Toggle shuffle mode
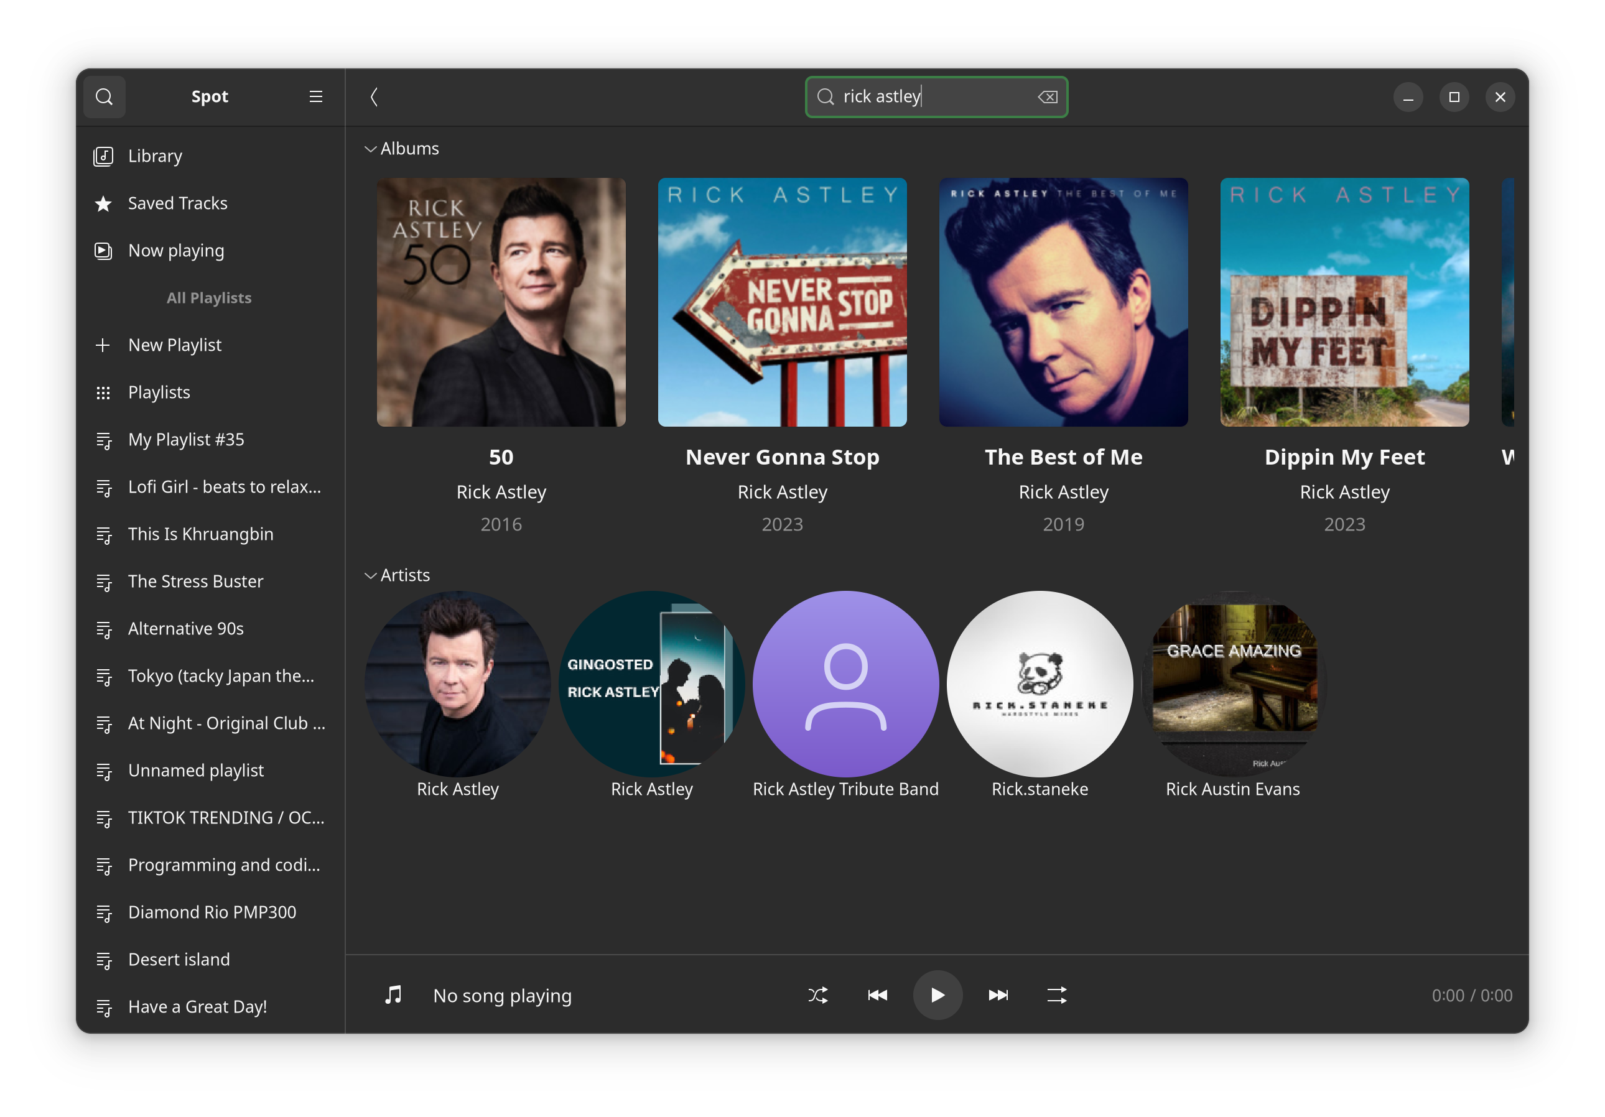The image size is (1605, 1117). click(818, 994)
